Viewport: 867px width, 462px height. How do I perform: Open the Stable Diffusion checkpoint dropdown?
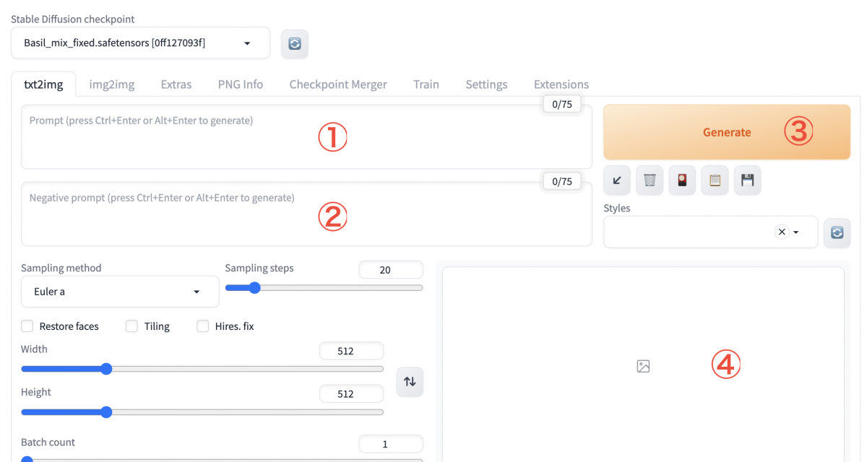[x=140, y=43]
